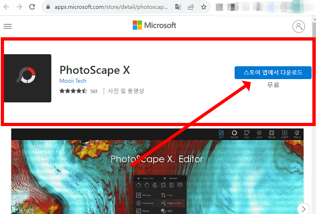This screenshot has height=214, width=316.
Task: Click rotate counterclockwise icon in editor panel
Action: (138, 185)
